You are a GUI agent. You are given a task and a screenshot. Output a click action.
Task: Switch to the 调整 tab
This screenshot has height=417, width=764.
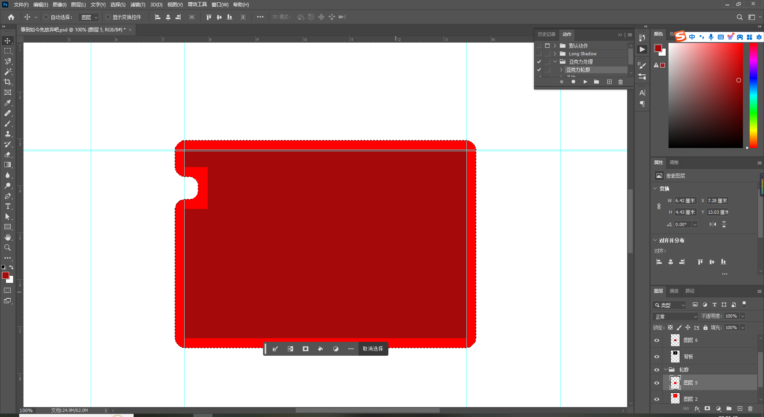674,162
